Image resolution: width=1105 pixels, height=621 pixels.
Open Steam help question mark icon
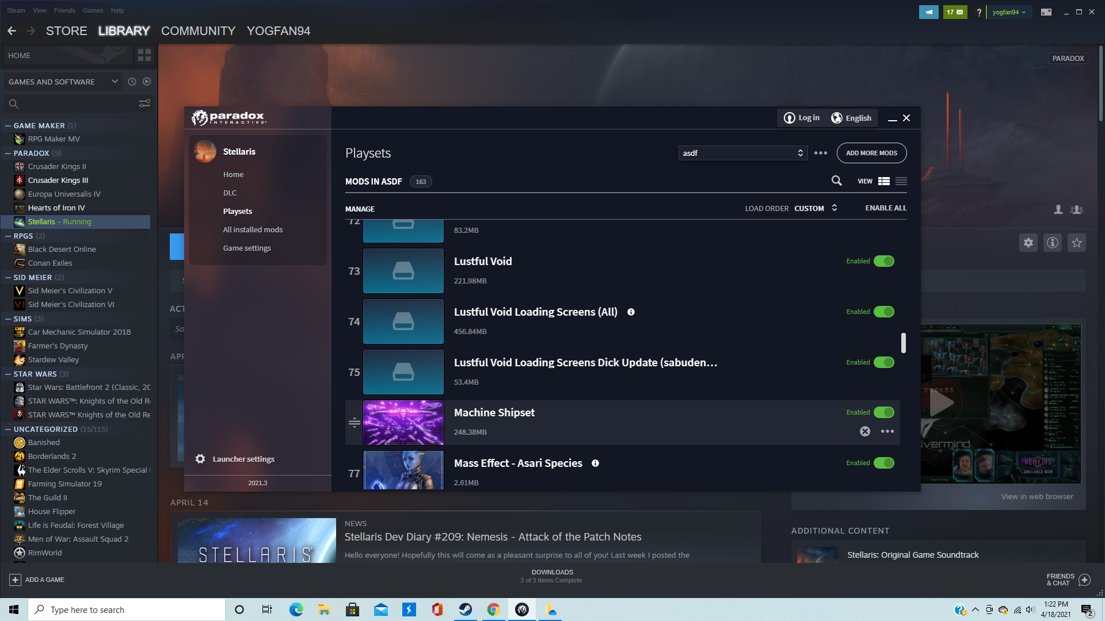coord(979,12)
